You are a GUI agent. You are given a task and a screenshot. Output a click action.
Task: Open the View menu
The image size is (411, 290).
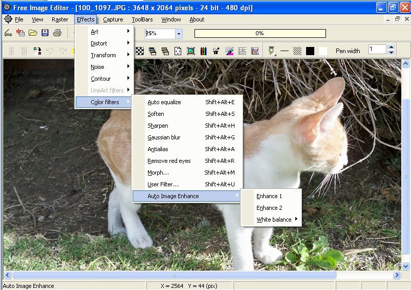tap(37, 19)
